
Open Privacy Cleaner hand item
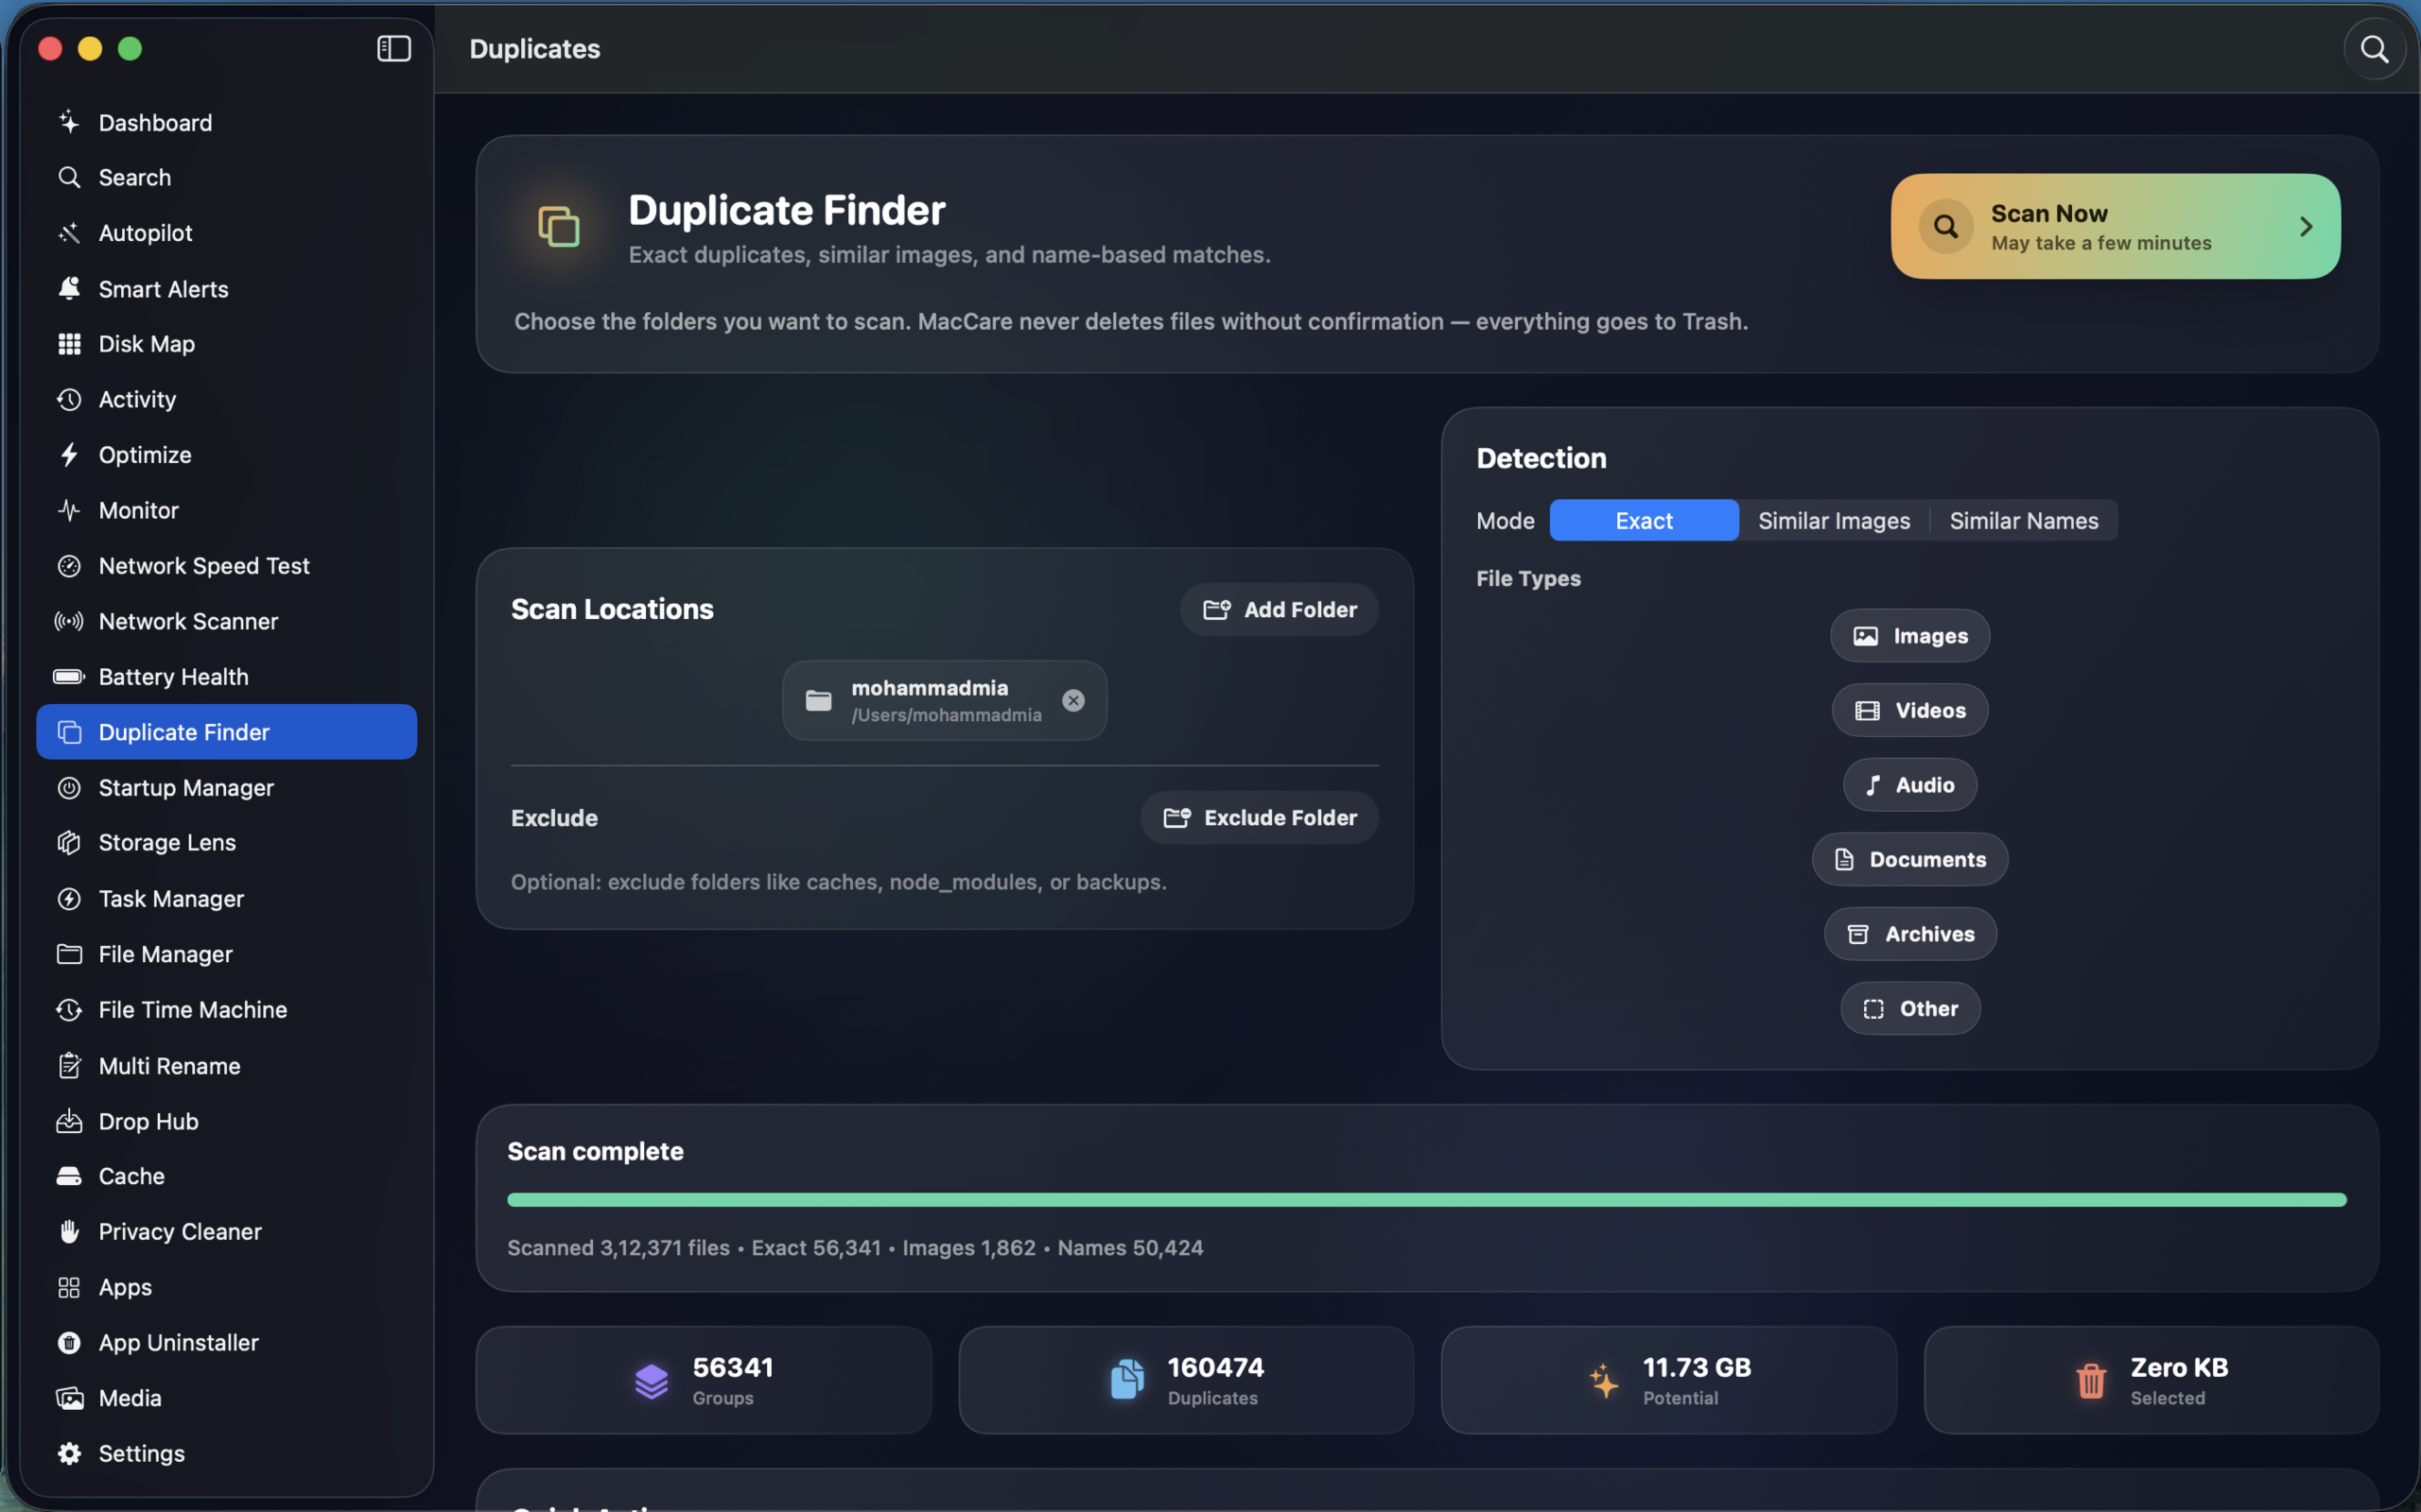point(226,1232)
